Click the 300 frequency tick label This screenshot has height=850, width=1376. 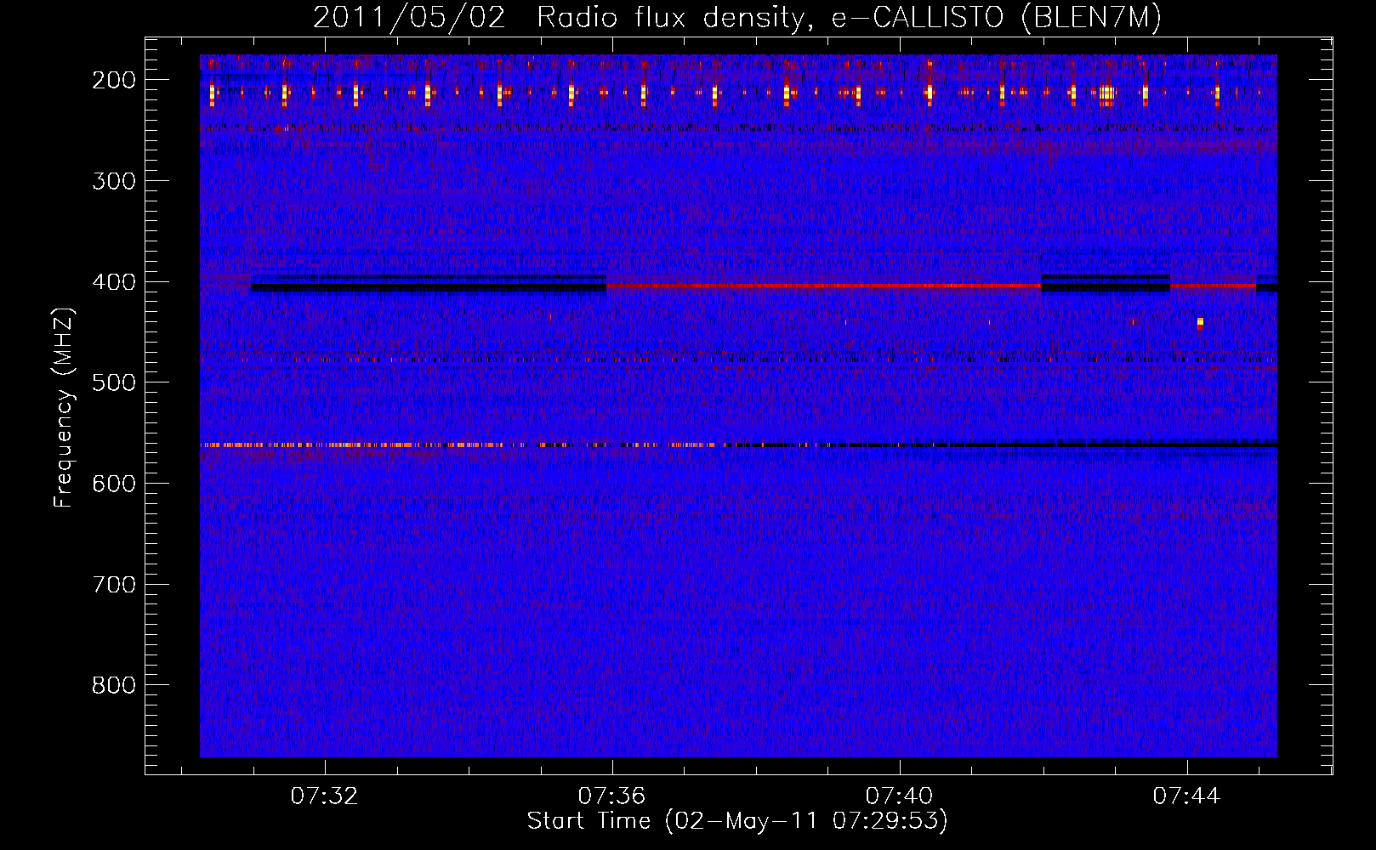114,181
